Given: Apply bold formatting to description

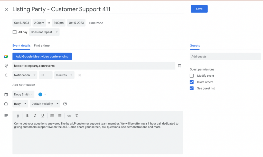Looking at the screenshot, I should pos(27,116).
